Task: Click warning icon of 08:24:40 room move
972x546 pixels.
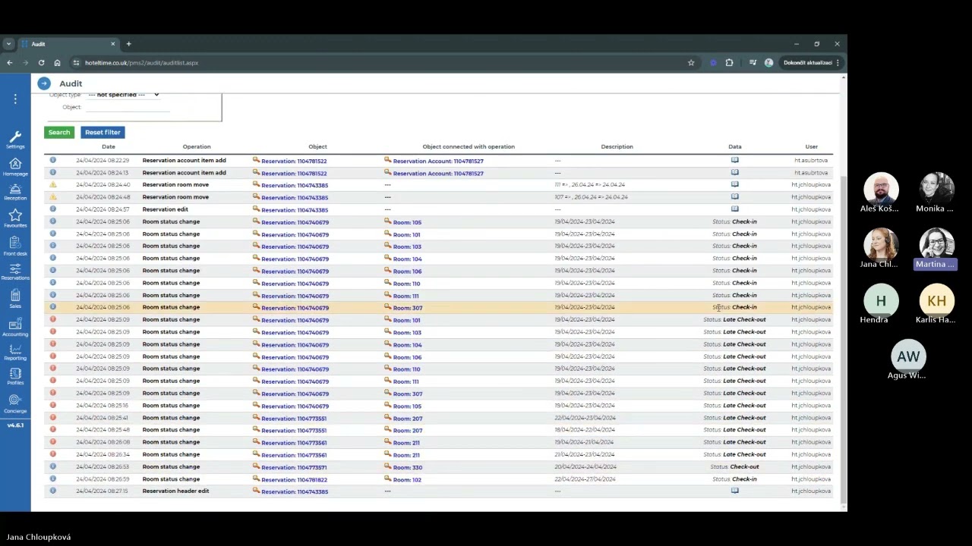Action: pyautogui.click(x=53, y=184)
